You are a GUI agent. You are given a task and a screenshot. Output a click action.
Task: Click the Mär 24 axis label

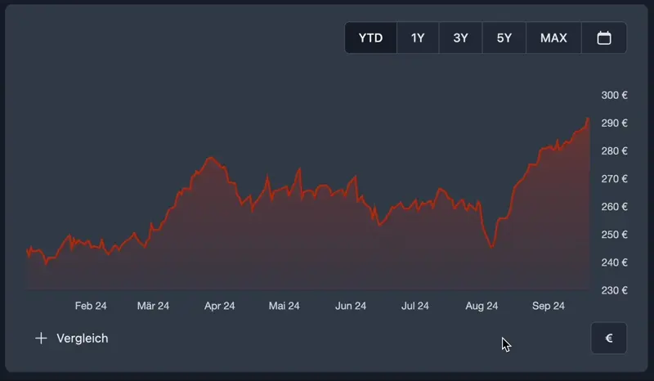[x=153, y=307]
